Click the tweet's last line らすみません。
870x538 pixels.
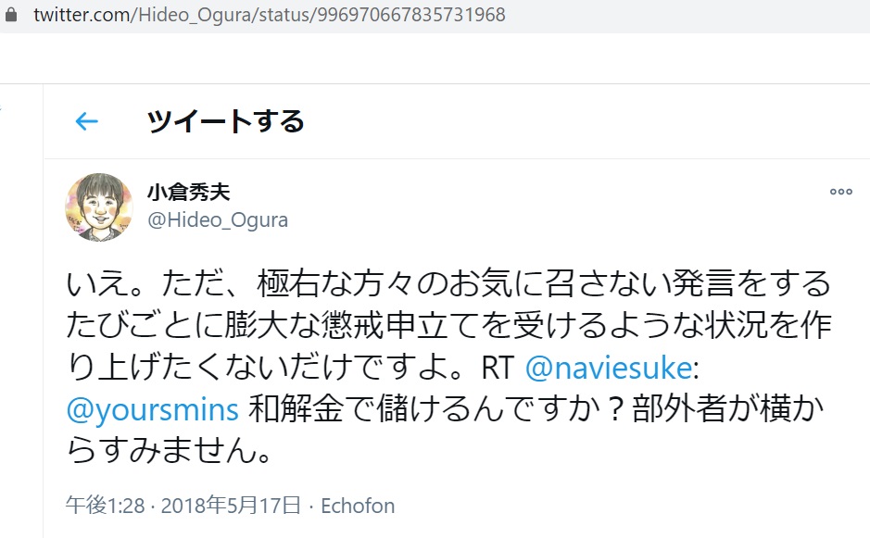(169, 450)
